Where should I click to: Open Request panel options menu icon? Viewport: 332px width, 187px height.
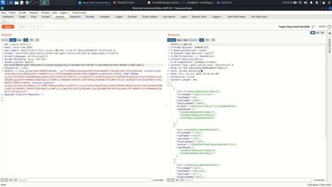point(37,40)
